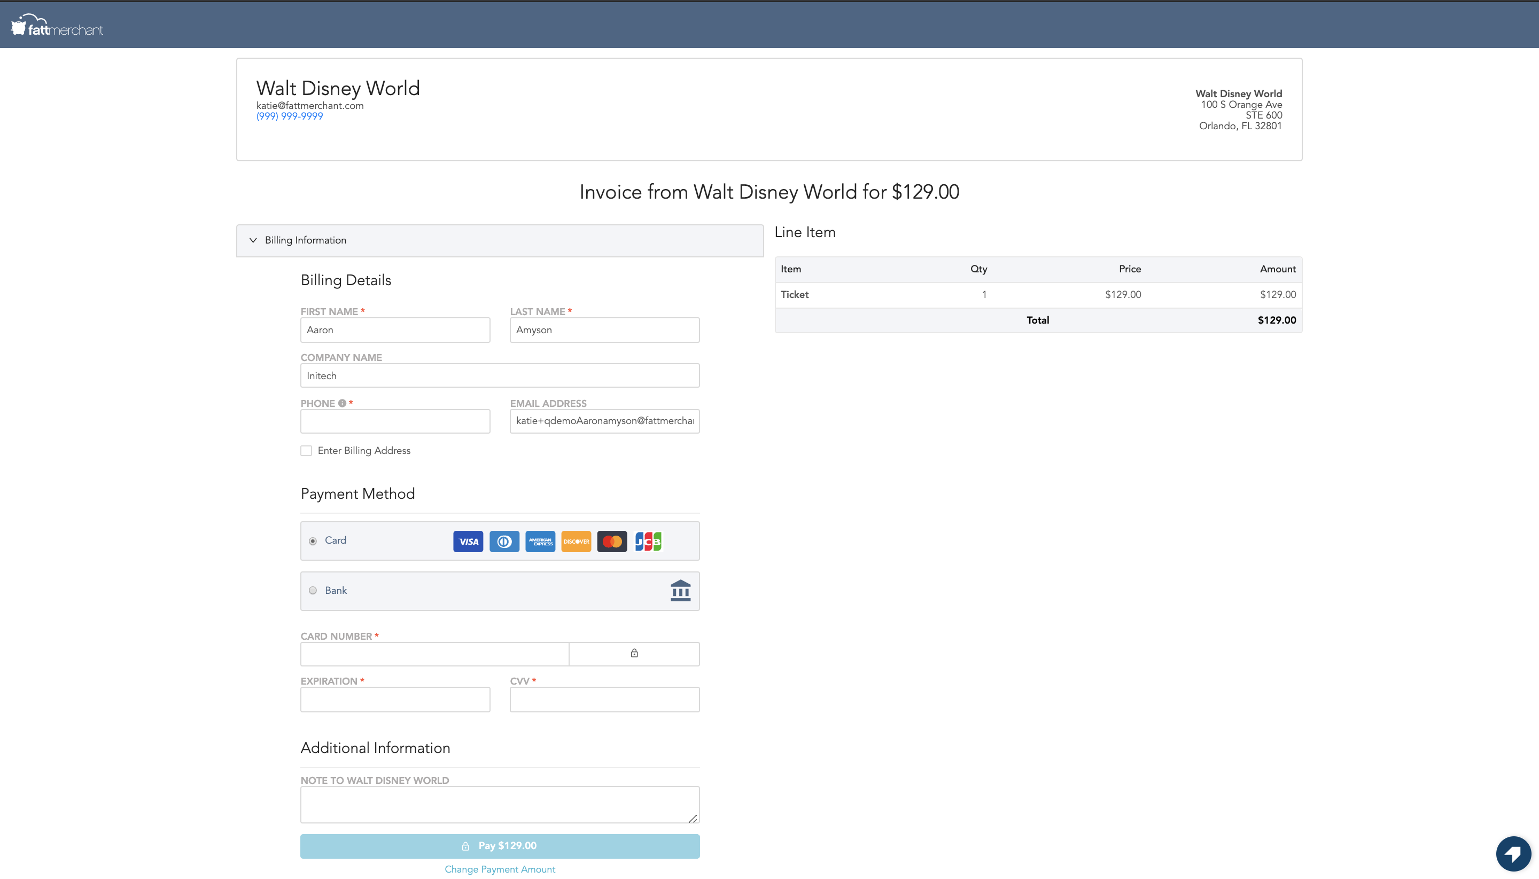Focus the Expiration field
Viewport: 1539px width, 879px height.
[395, 699]
